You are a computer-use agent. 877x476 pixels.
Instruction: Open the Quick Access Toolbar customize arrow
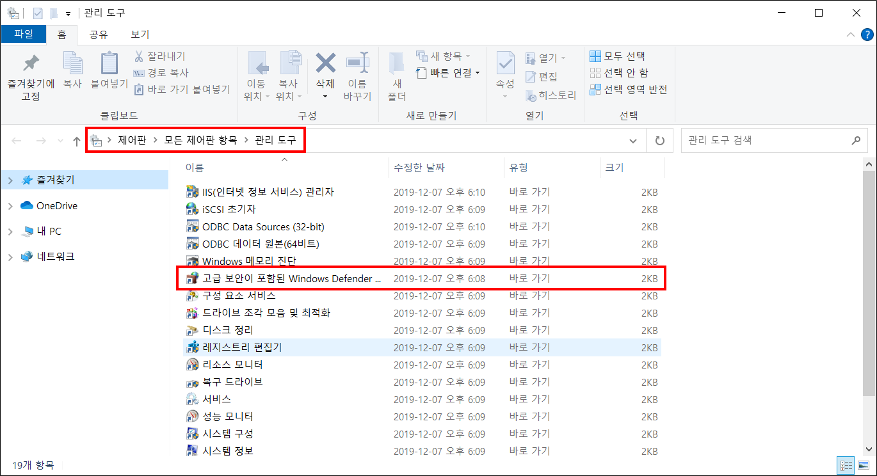68,13
